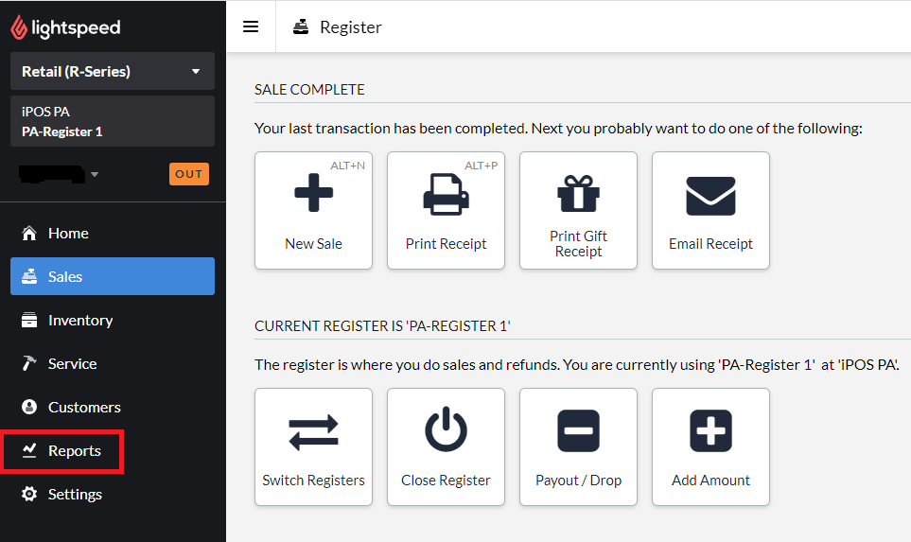The height and width of the screenshot is (542, 911).
Task: Select the iPOS PA PA-Register 1 location box
Action: tap(113, 121)
